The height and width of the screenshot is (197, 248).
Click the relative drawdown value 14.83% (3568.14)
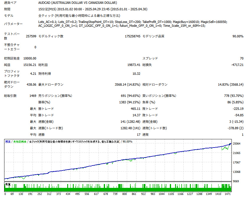tap(231, 85)
